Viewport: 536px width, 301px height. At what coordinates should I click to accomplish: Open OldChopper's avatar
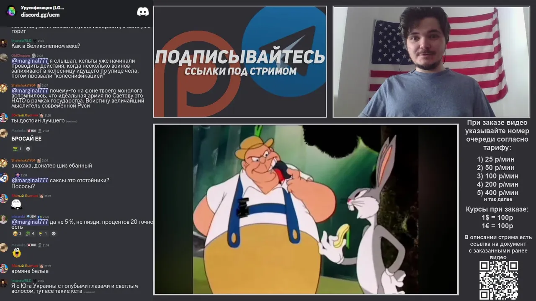tap(4, 58)
